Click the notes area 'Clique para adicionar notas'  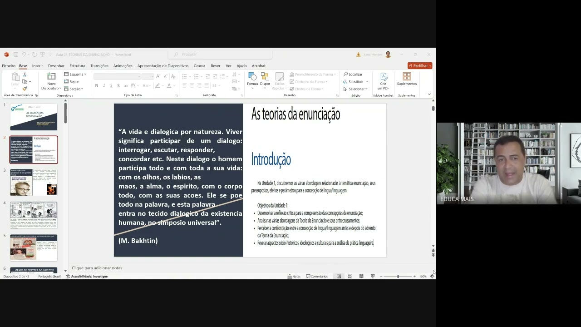[97, 268]
